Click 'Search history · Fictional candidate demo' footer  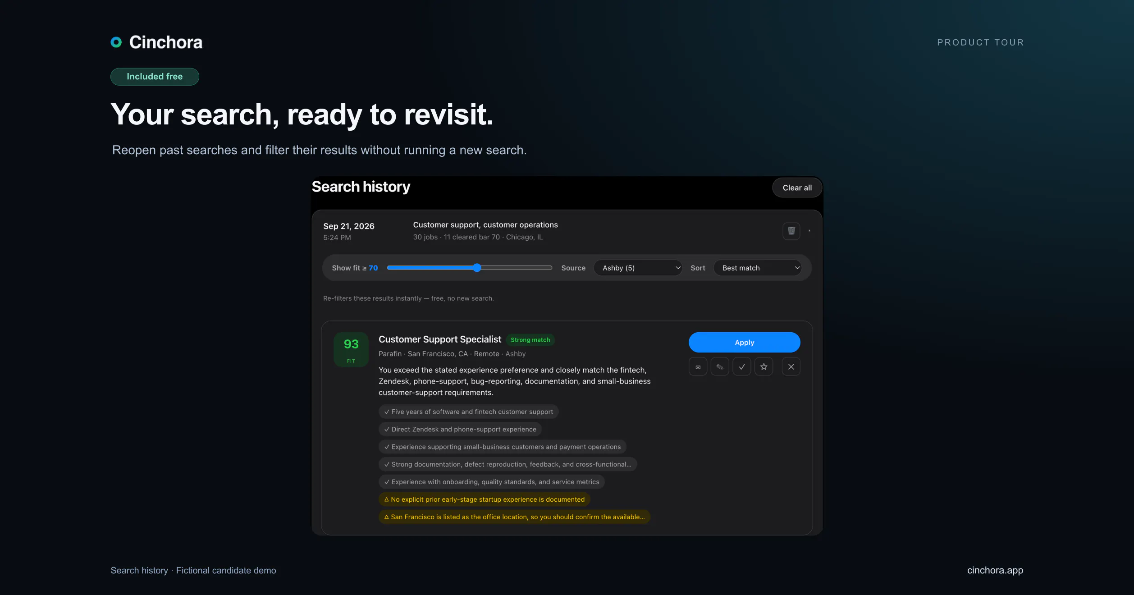[193, 570]
